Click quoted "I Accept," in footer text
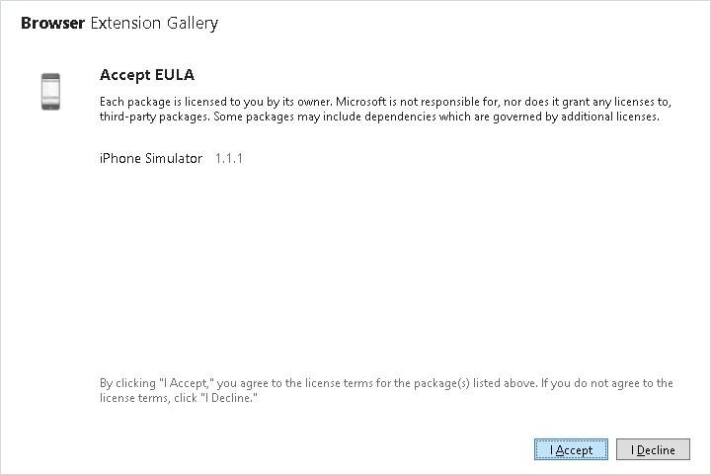Viewport: 711px width, 475px height. (x=188, y=383)
